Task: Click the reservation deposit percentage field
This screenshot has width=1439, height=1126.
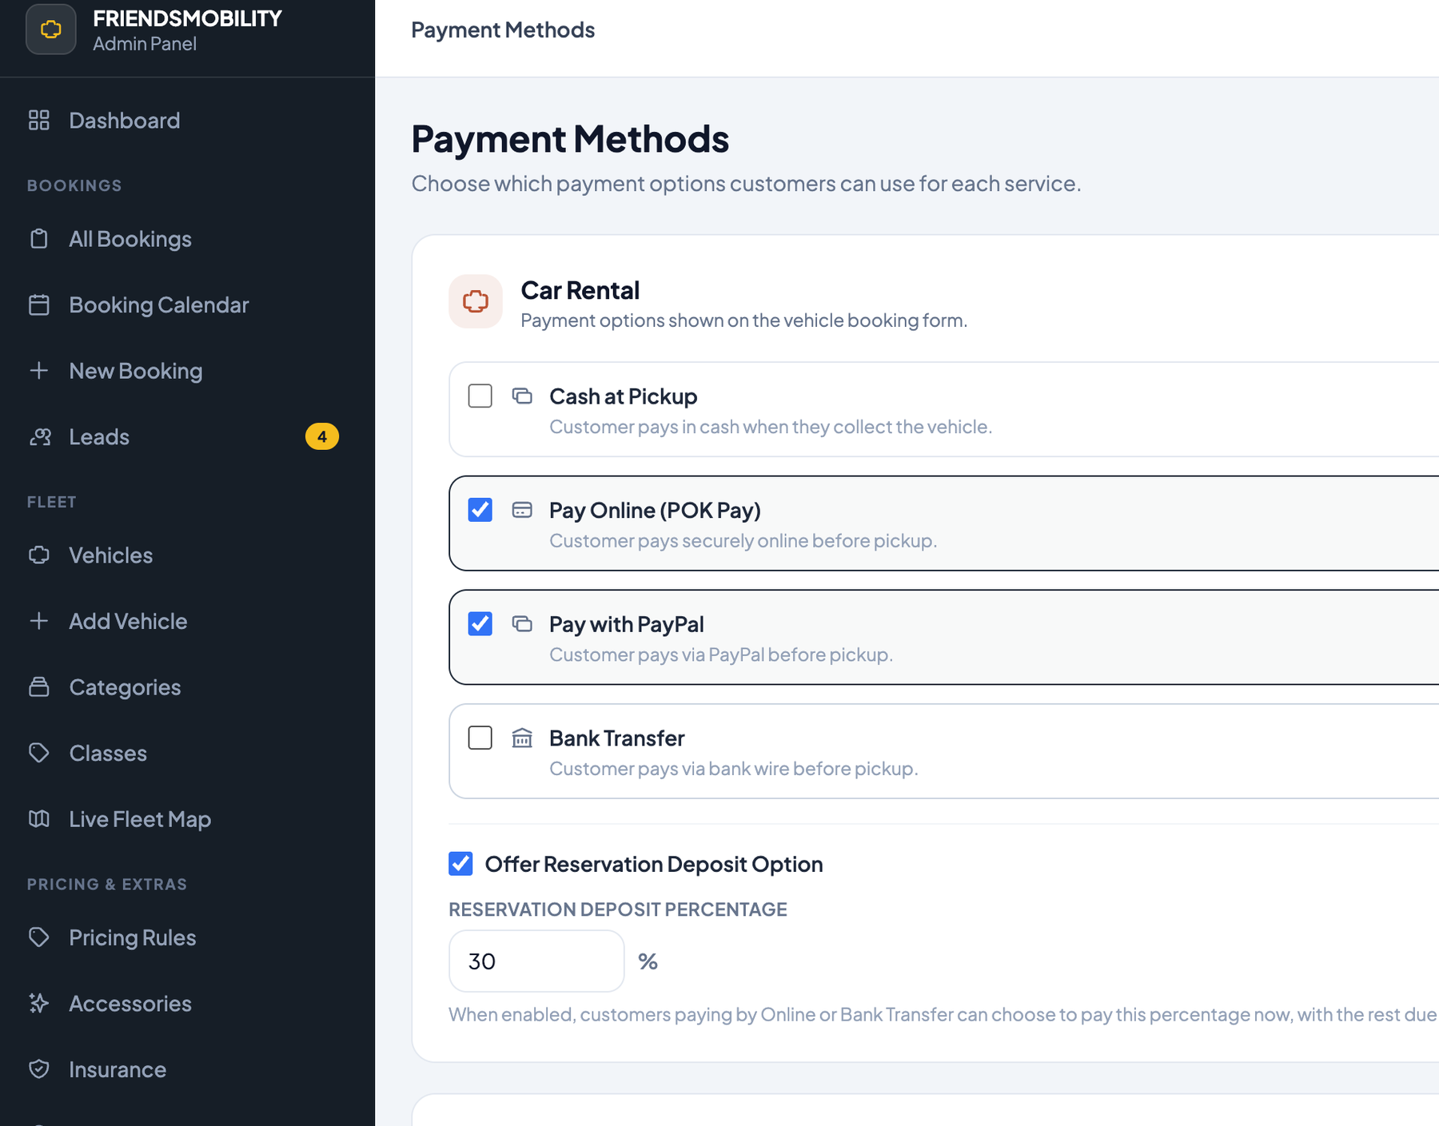Action: point(536,961)
